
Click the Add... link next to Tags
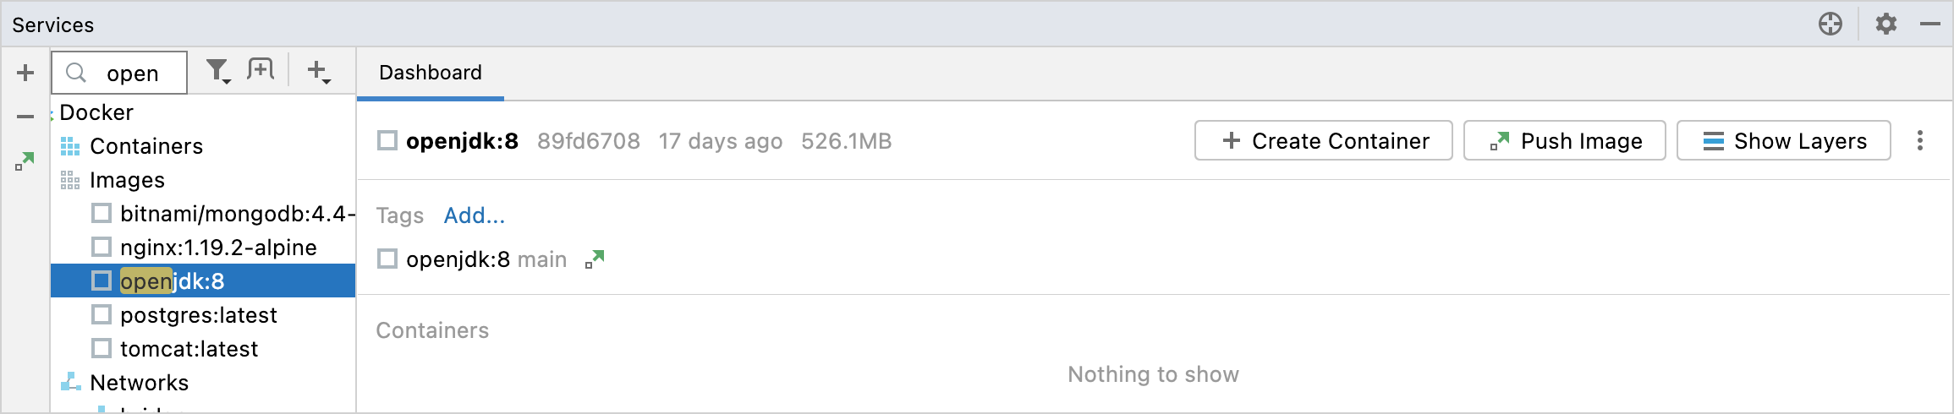click(x=474, y=215)
